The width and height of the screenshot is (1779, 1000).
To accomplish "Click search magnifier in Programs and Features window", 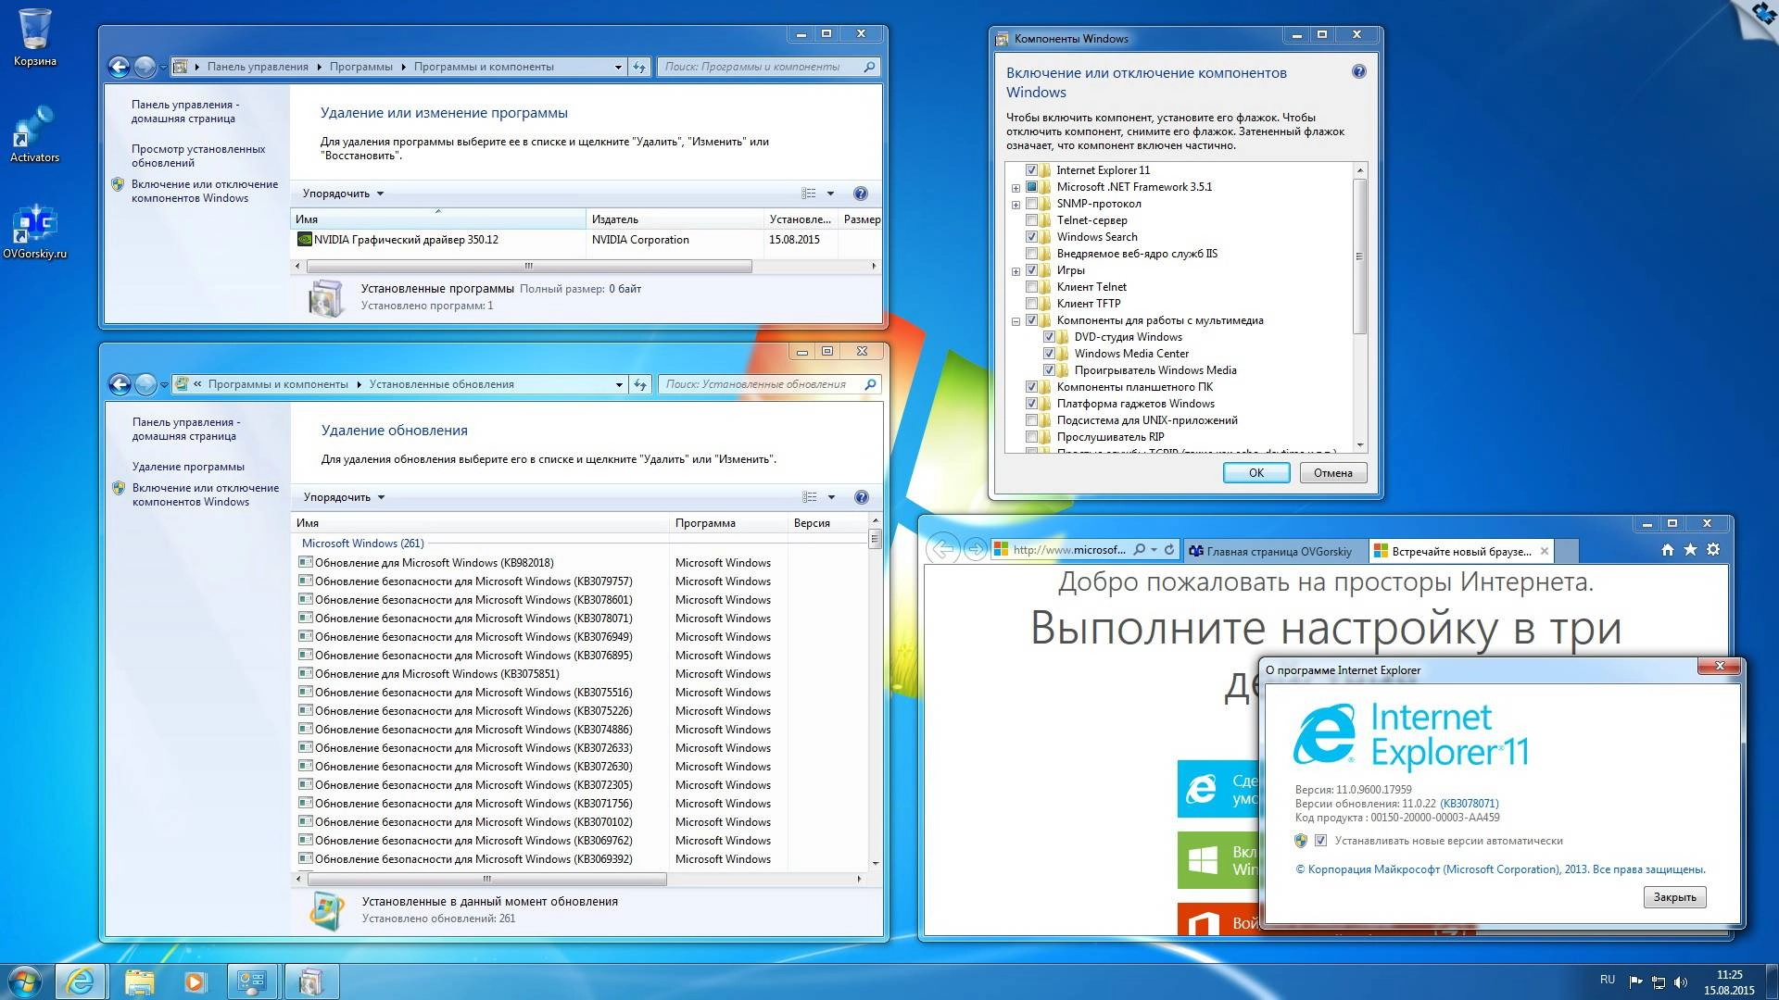I will [x=869, y=67].
